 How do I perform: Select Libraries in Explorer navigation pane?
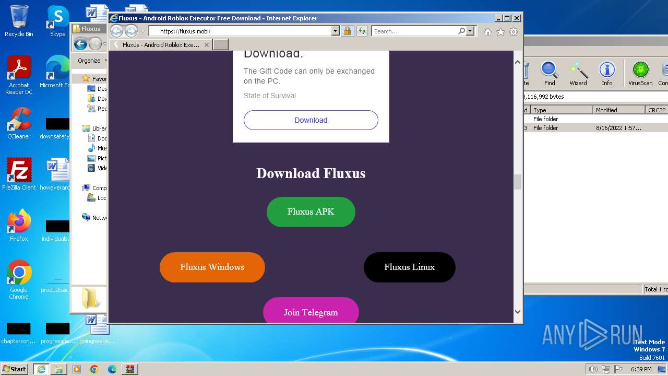tap(94, 128)
